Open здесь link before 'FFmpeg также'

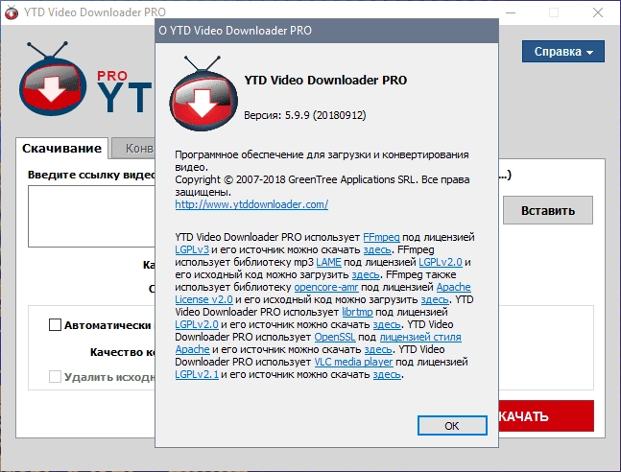click(x=366, y=274)
